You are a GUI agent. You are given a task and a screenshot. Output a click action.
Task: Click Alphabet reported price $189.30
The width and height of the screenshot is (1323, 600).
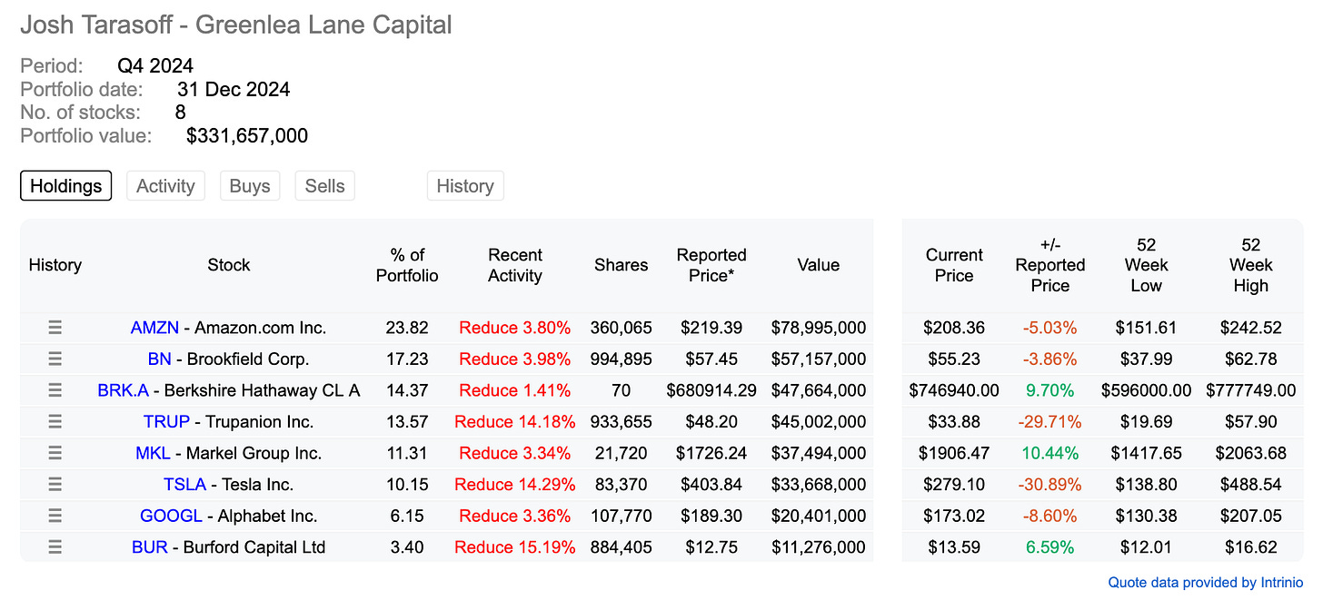(711, 516)
